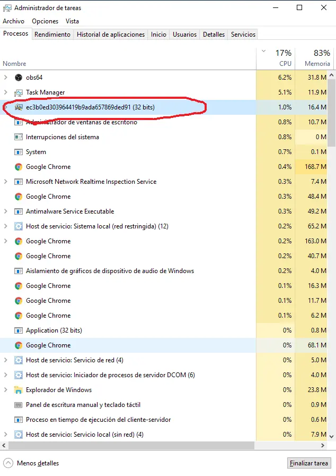The width and height of the screenshot is (336, 476).
Task: Click the vertical scrollbar down arrow
Action: 331,437
